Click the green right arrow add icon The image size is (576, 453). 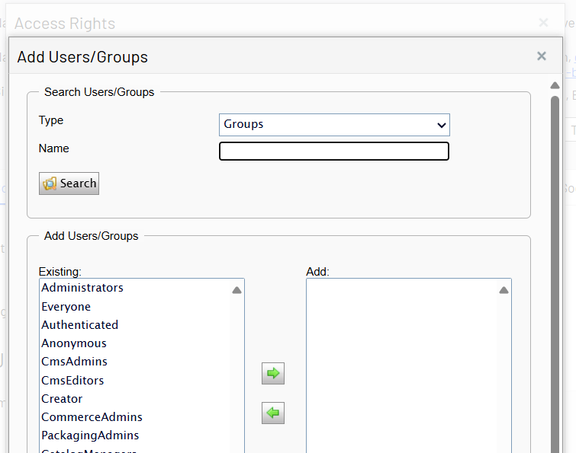click(272, 374)
